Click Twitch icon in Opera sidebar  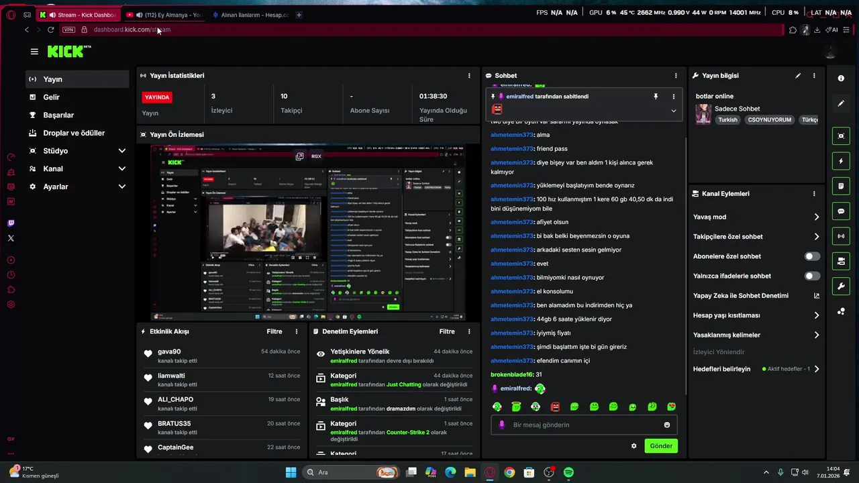pyautogui.click(x=11, y=223)
